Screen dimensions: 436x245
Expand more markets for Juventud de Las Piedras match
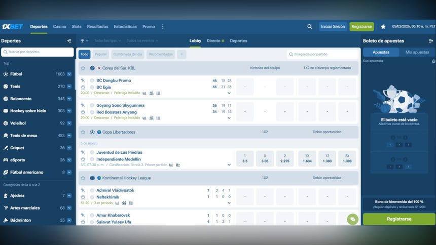pyautogui.click(x=229, y=165)
